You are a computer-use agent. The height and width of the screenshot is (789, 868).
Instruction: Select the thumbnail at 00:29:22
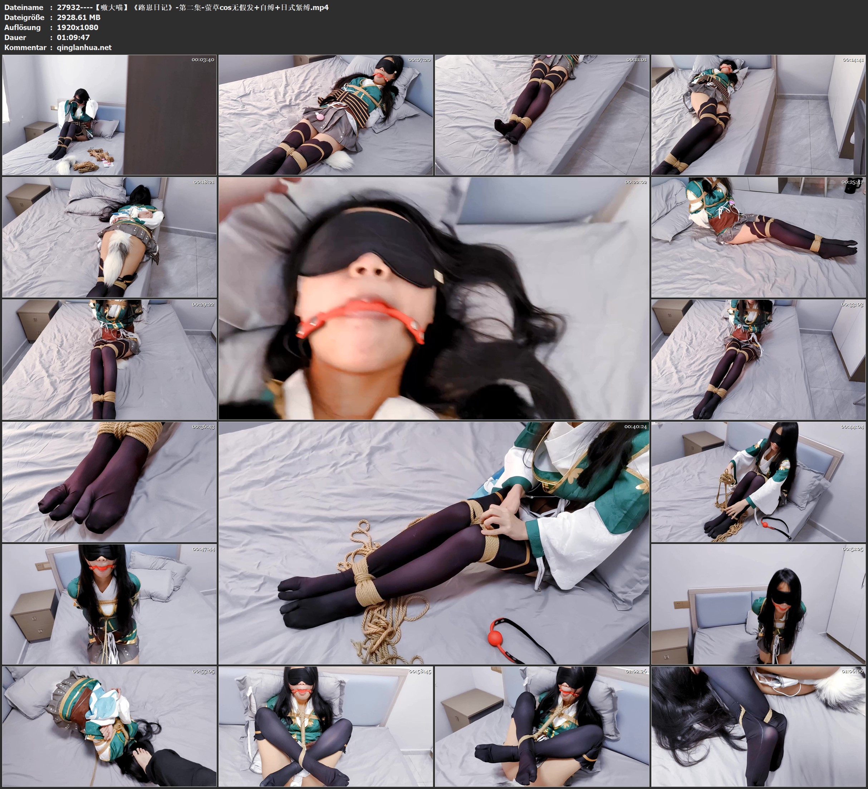click(109, 359)
